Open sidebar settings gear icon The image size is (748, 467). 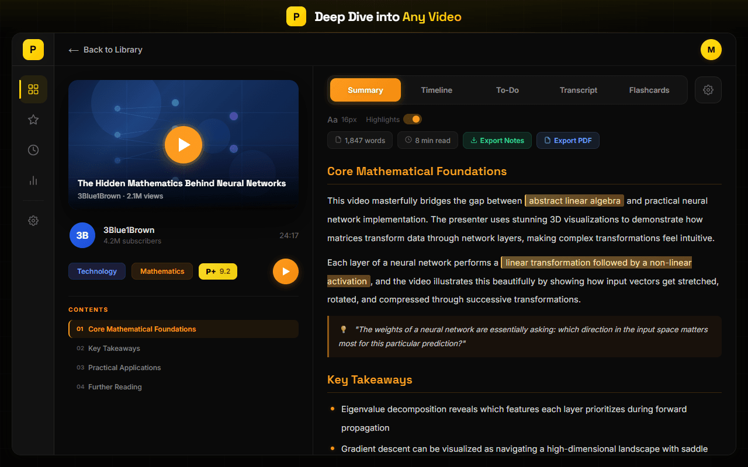[33, 221]
